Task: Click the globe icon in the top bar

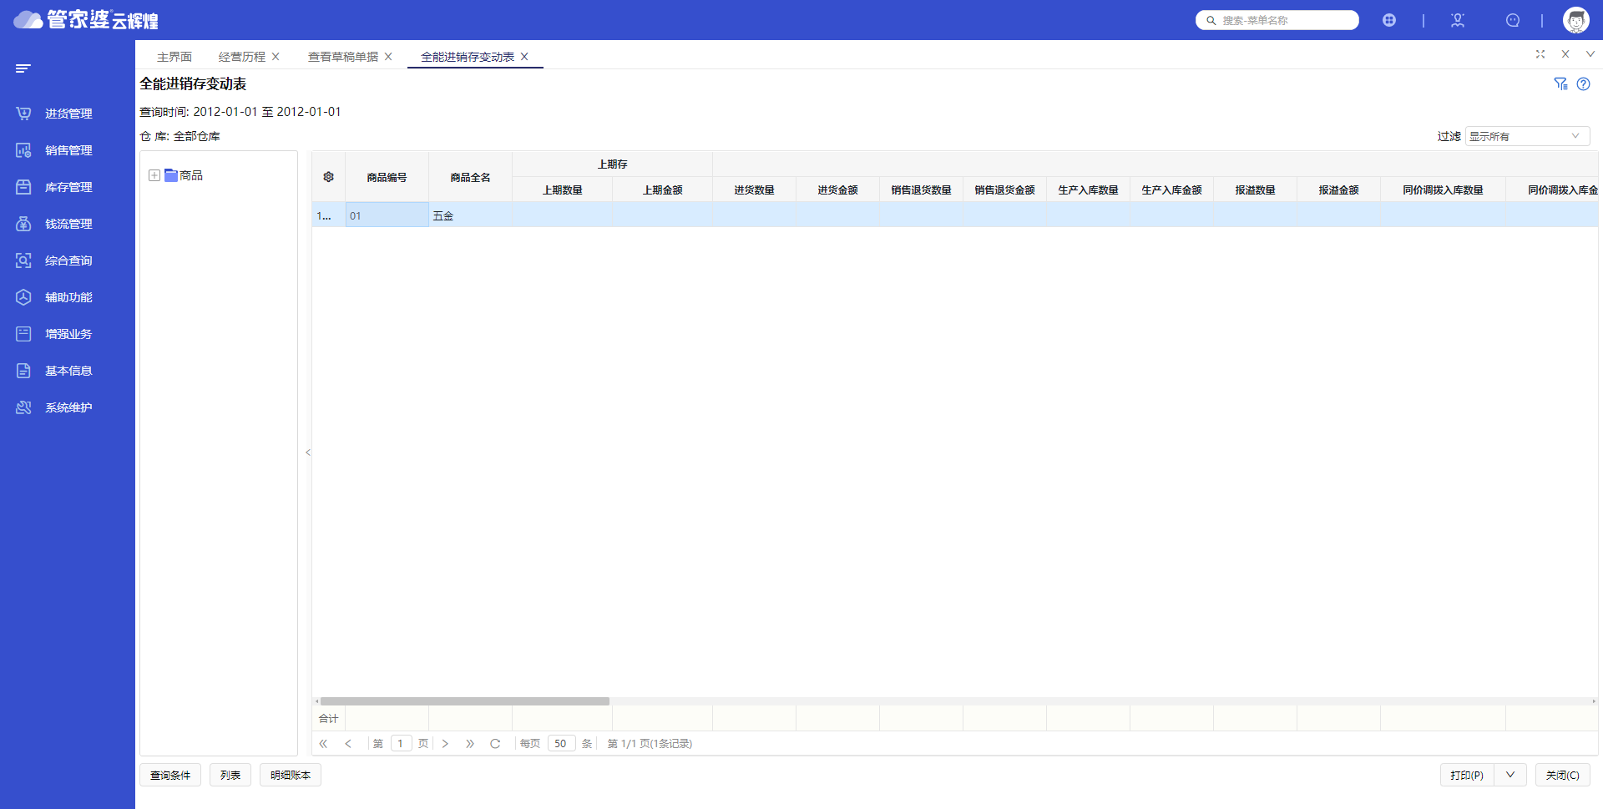Action: click(1389, 20)
